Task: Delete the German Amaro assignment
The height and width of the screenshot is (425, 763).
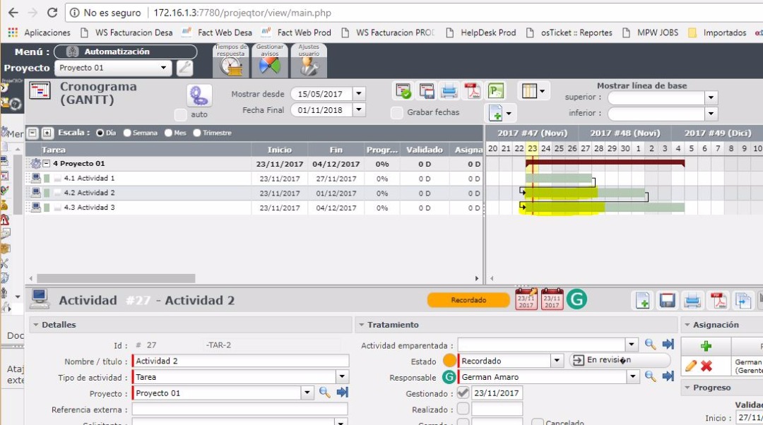Action: 706,366
